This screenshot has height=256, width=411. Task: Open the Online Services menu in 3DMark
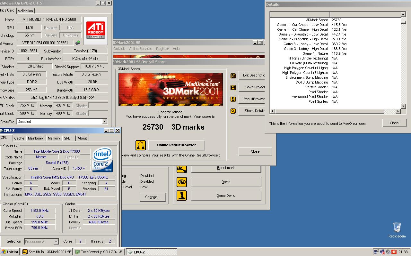pyautogui.click(x=141, y=49)
